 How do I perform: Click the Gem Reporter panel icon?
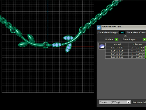point(99,28)
